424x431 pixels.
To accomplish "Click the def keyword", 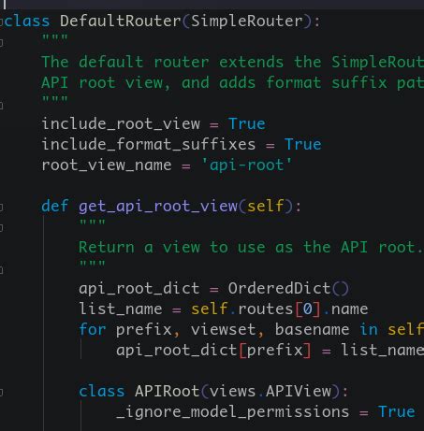I will 55,206.
